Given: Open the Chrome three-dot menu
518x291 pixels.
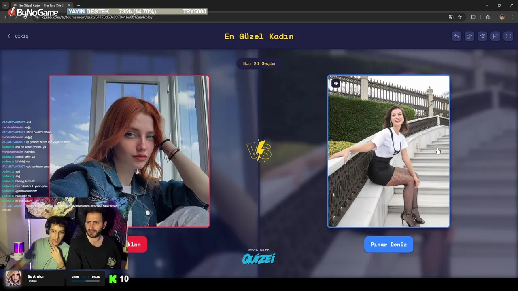Looking at the screenshot, I should click(x=512, y=17).
